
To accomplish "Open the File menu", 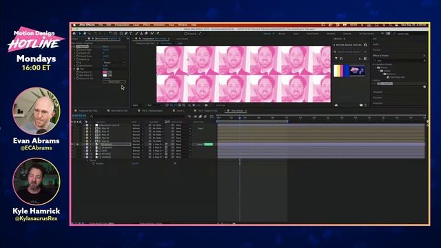I will pyautogui.click(x=101, y=25).
